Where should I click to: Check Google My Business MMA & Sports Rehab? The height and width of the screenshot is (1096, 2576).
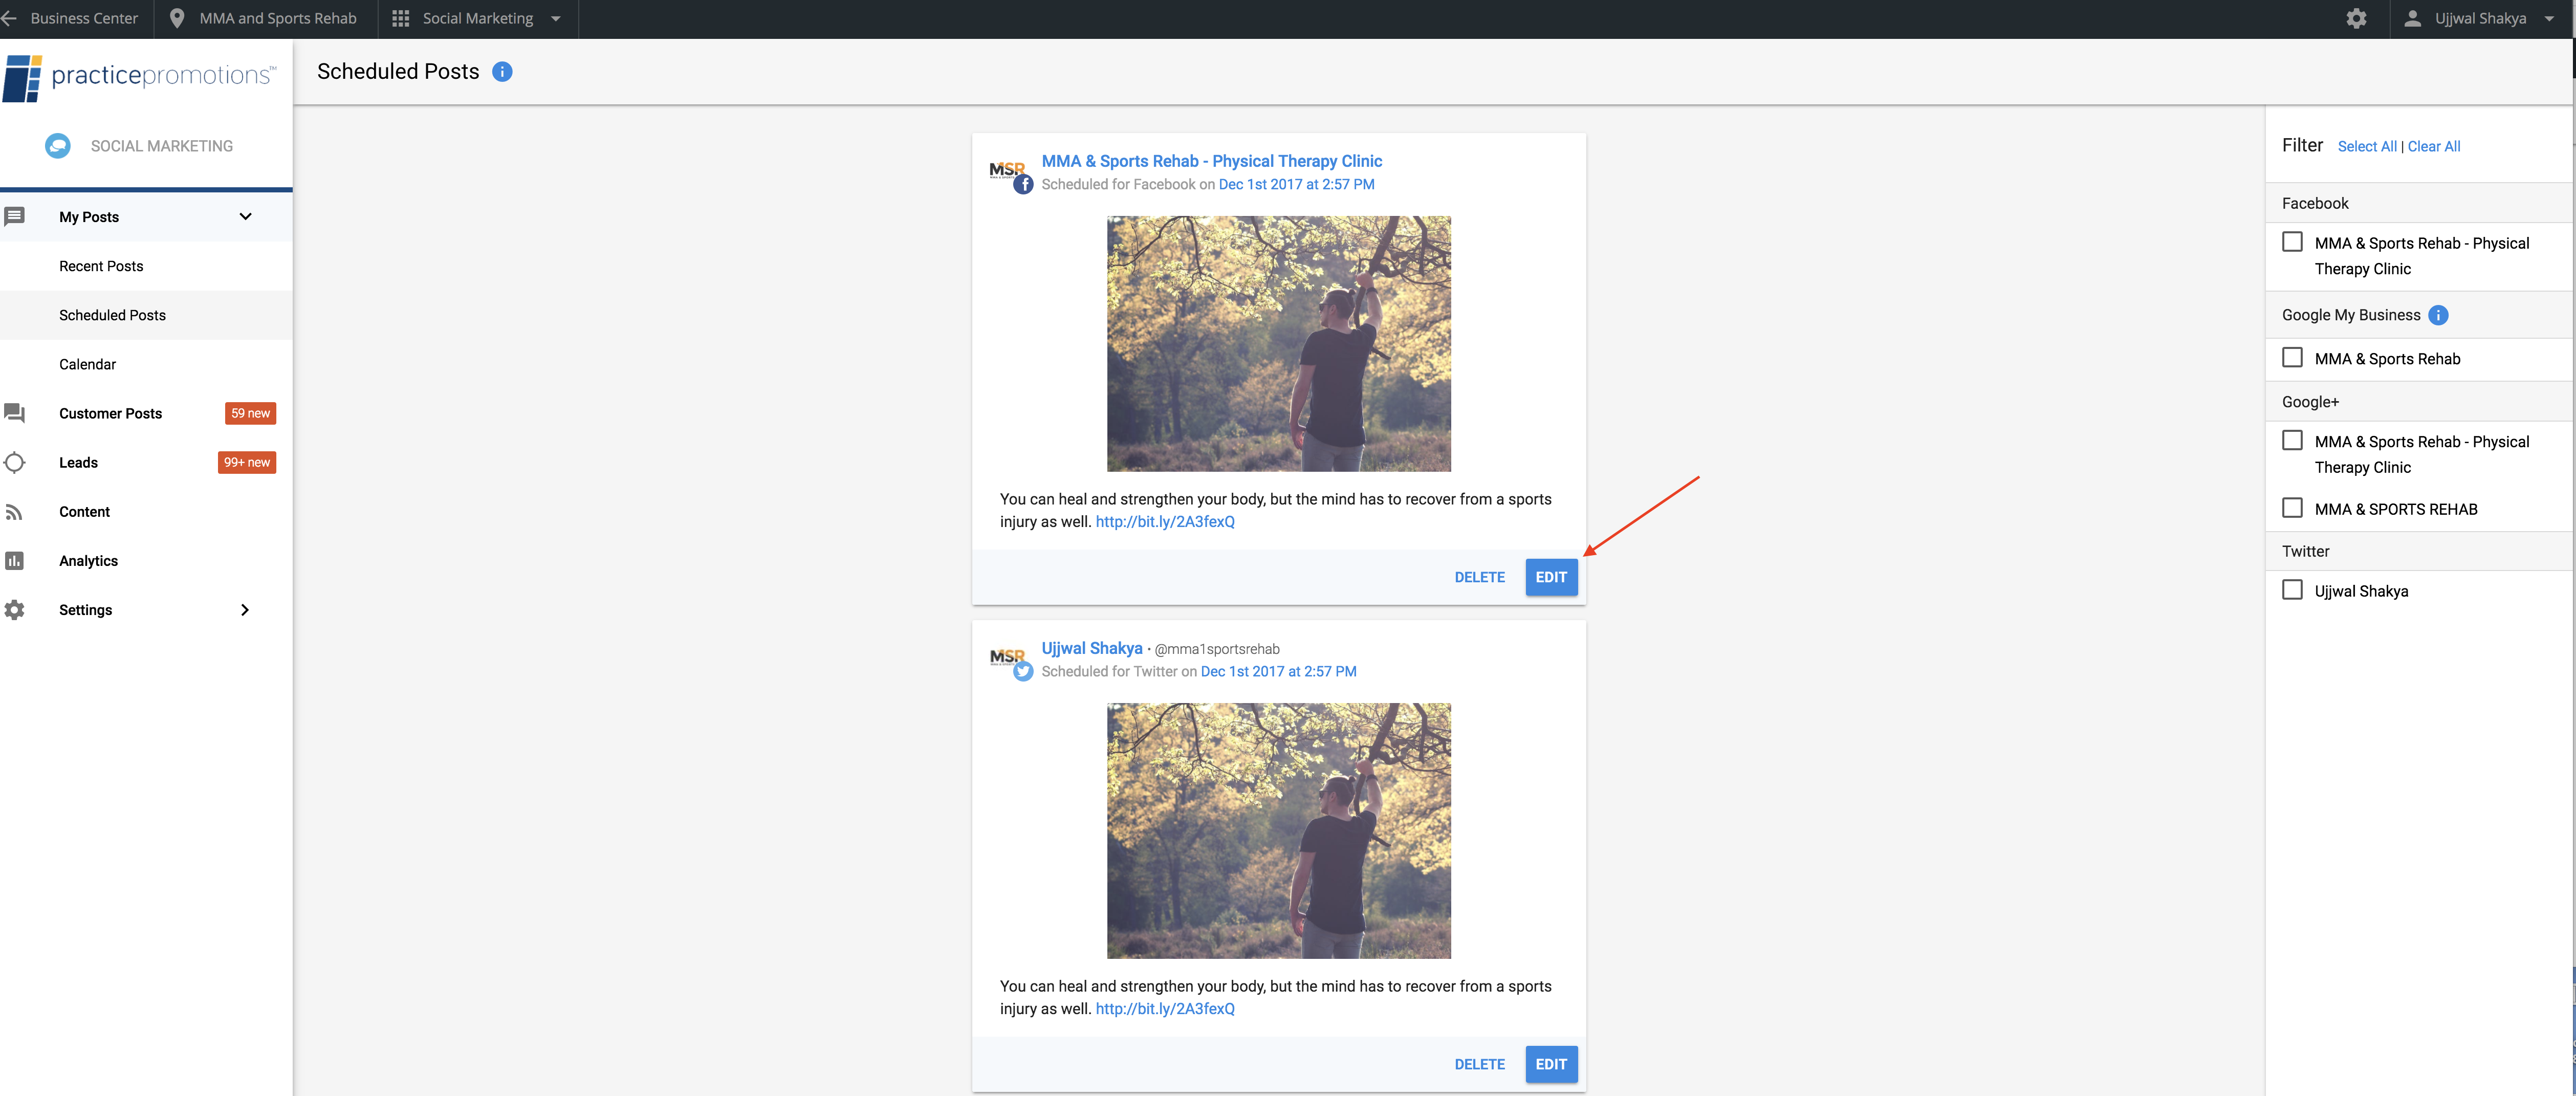(x=2292, y=357)
